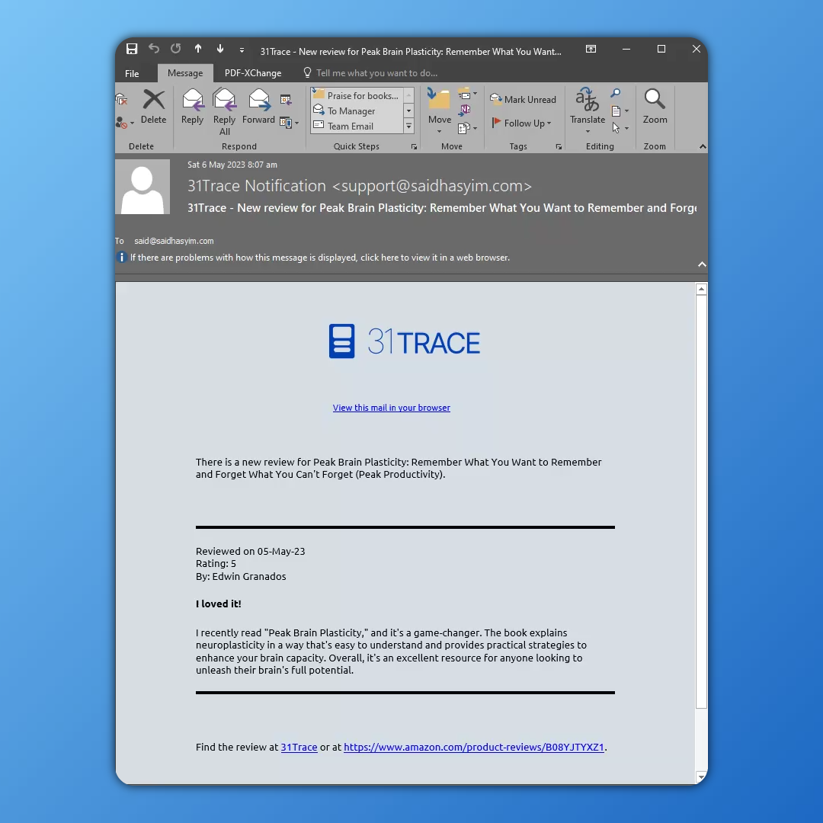This screenshot has height=823, width=823.
Task: Select the Message ribbon tab
Action: [185, 73]
